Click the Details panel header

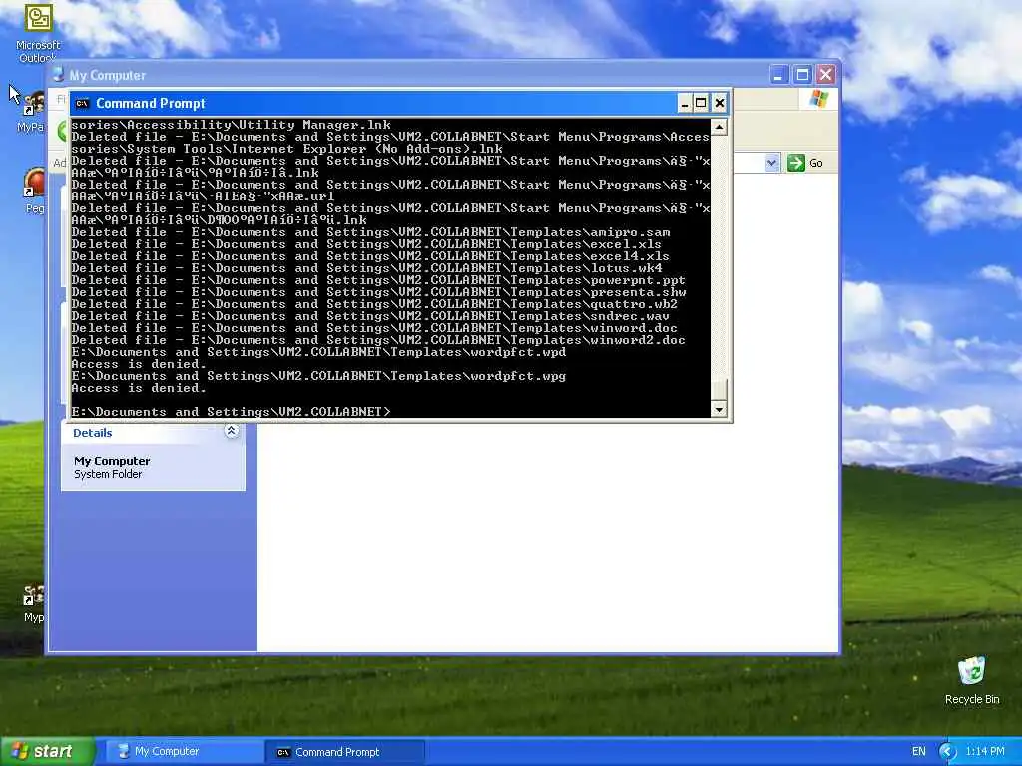(x=153, y=433)
